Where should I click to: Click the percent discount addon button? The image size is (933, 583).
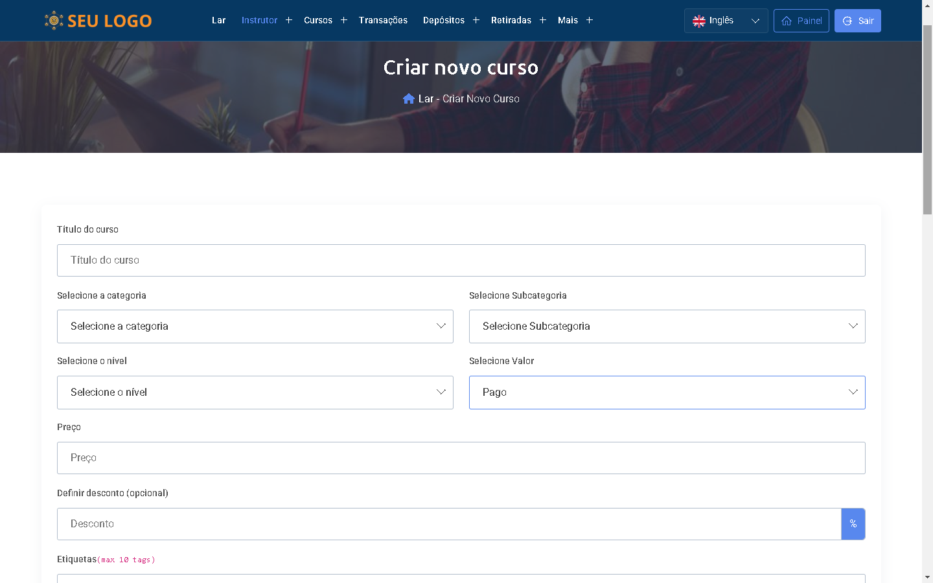click(853, 524)
